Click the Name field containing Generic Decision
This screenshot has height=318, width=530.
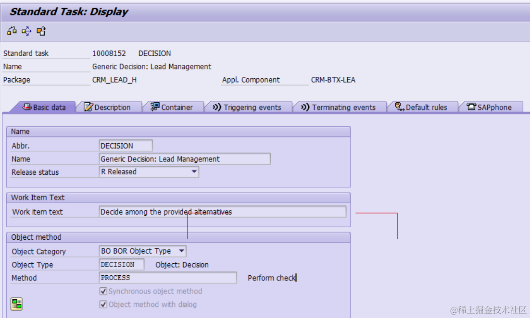(x=185, y=159)
